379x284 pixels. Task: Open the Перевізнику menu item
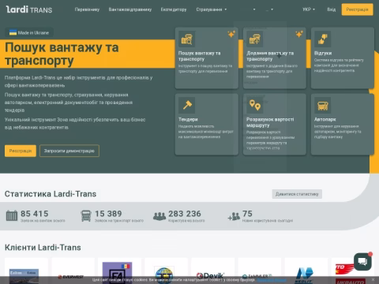click(x=87, y=9)
